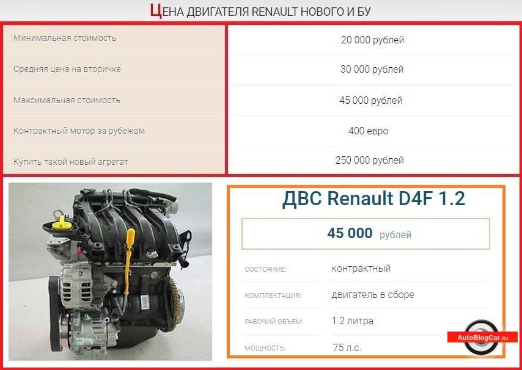Select the 'Комплектация:' label
522x370 pixels.
coord(273,296)
